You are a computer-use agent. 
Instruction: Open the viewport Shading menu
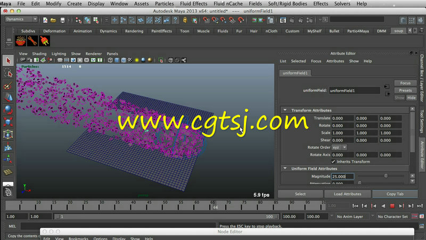(39, 54)
